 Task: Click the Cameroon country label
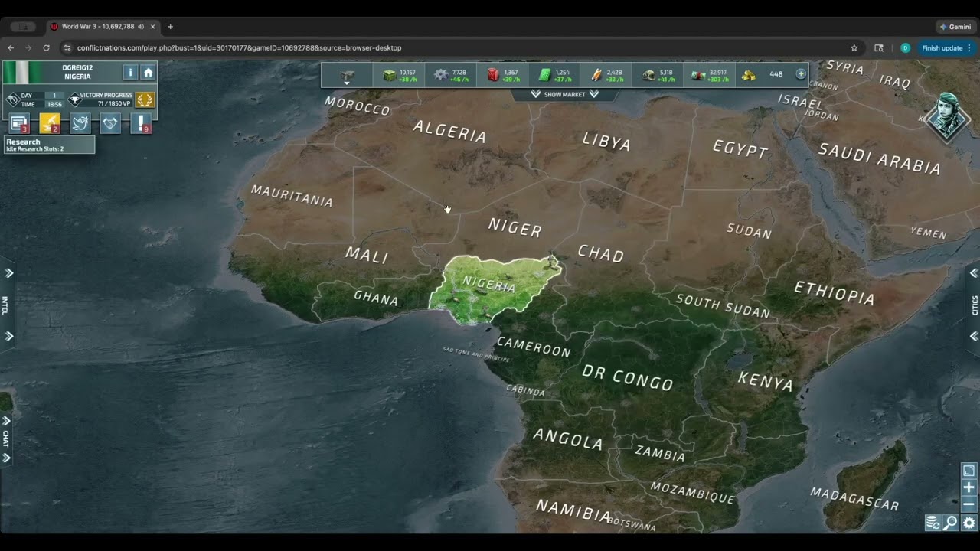click(x=534, y=346)
